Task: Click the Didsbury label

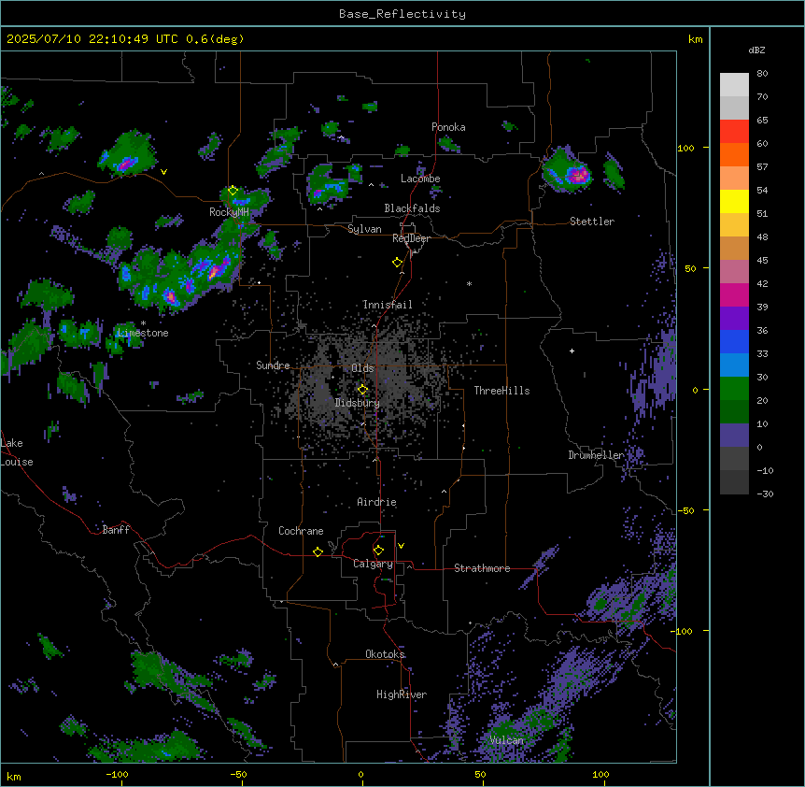Action: pos(358,403)
